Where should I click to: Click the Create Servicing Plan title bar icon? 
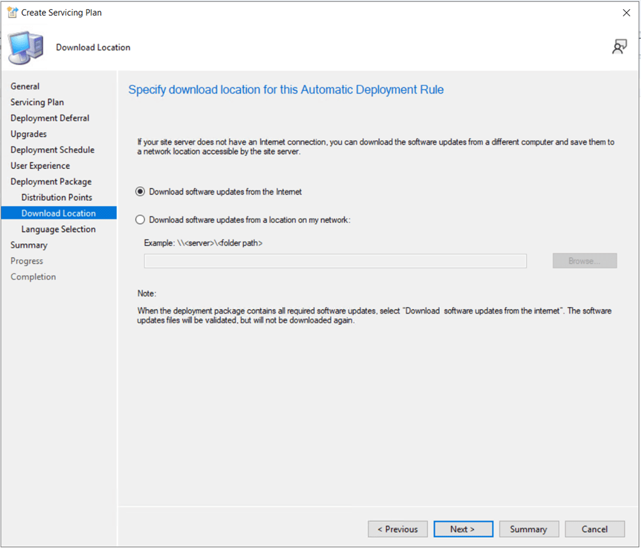tap(12, 12)
